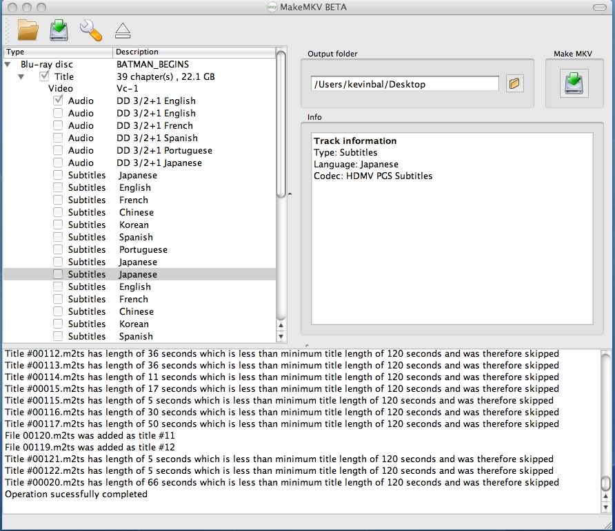
Task: Click the "Language: Japanese" info line
Action: 356,164
